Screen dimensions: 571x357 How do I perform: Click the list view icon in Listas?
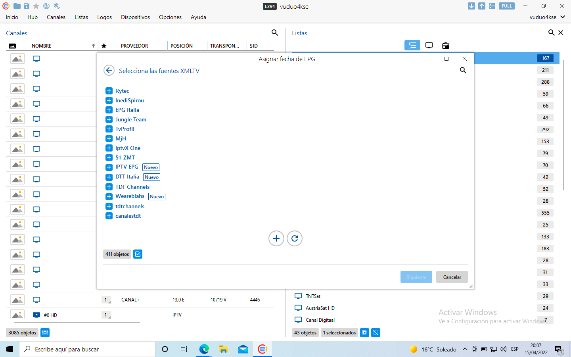412,45
